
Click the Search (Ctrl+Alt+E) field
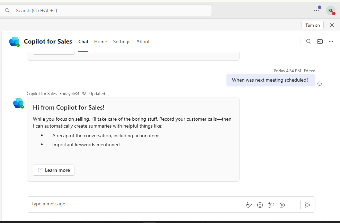[106, 10]
